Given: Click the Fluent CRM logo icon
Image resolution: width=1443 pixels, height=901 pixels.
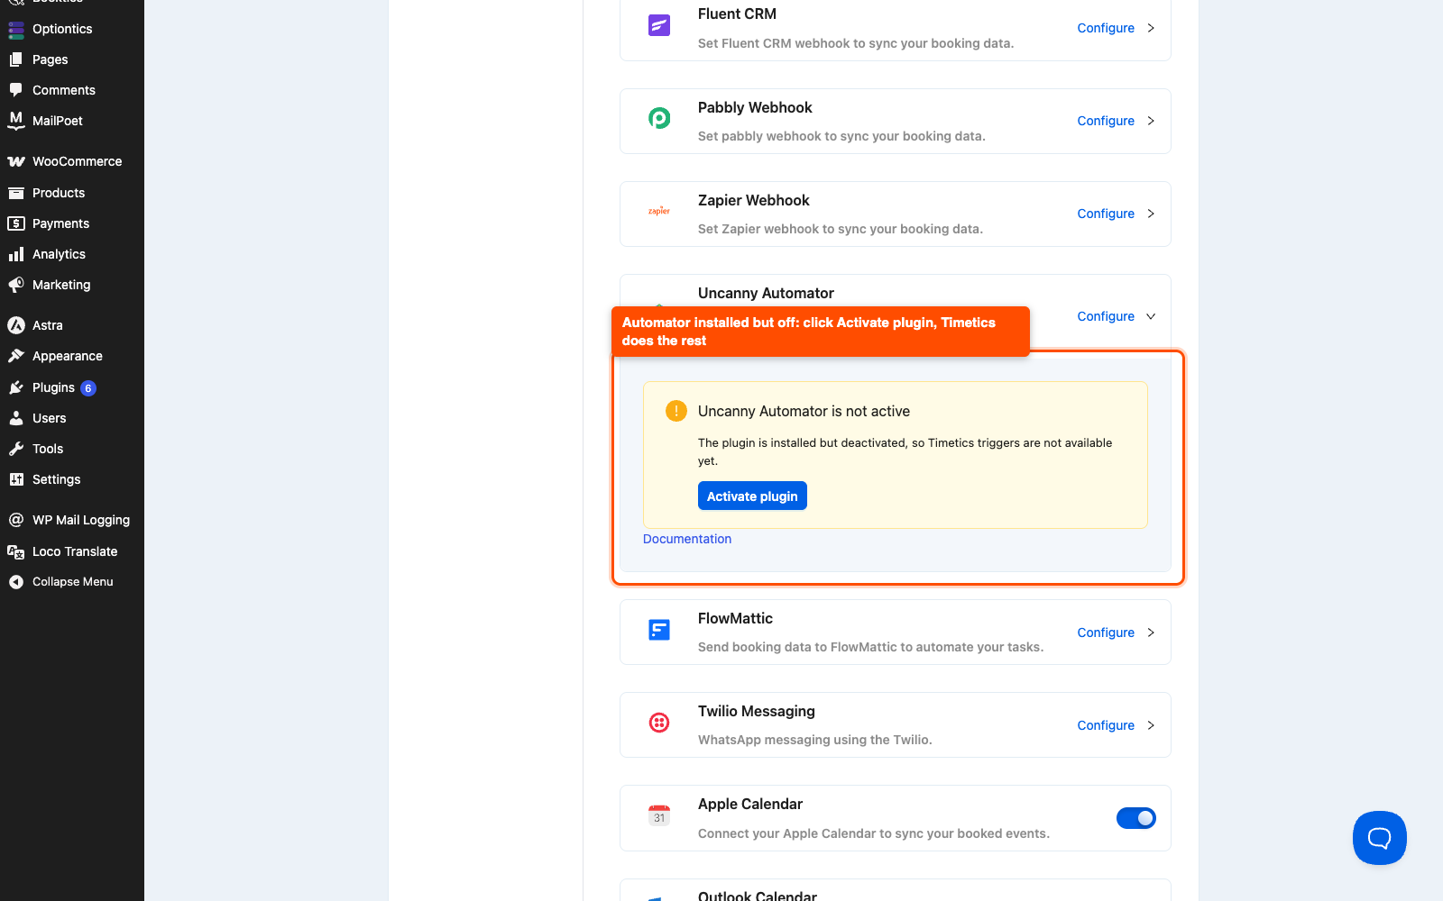Looking at the screenshot, I should click(x=659, y=25).
